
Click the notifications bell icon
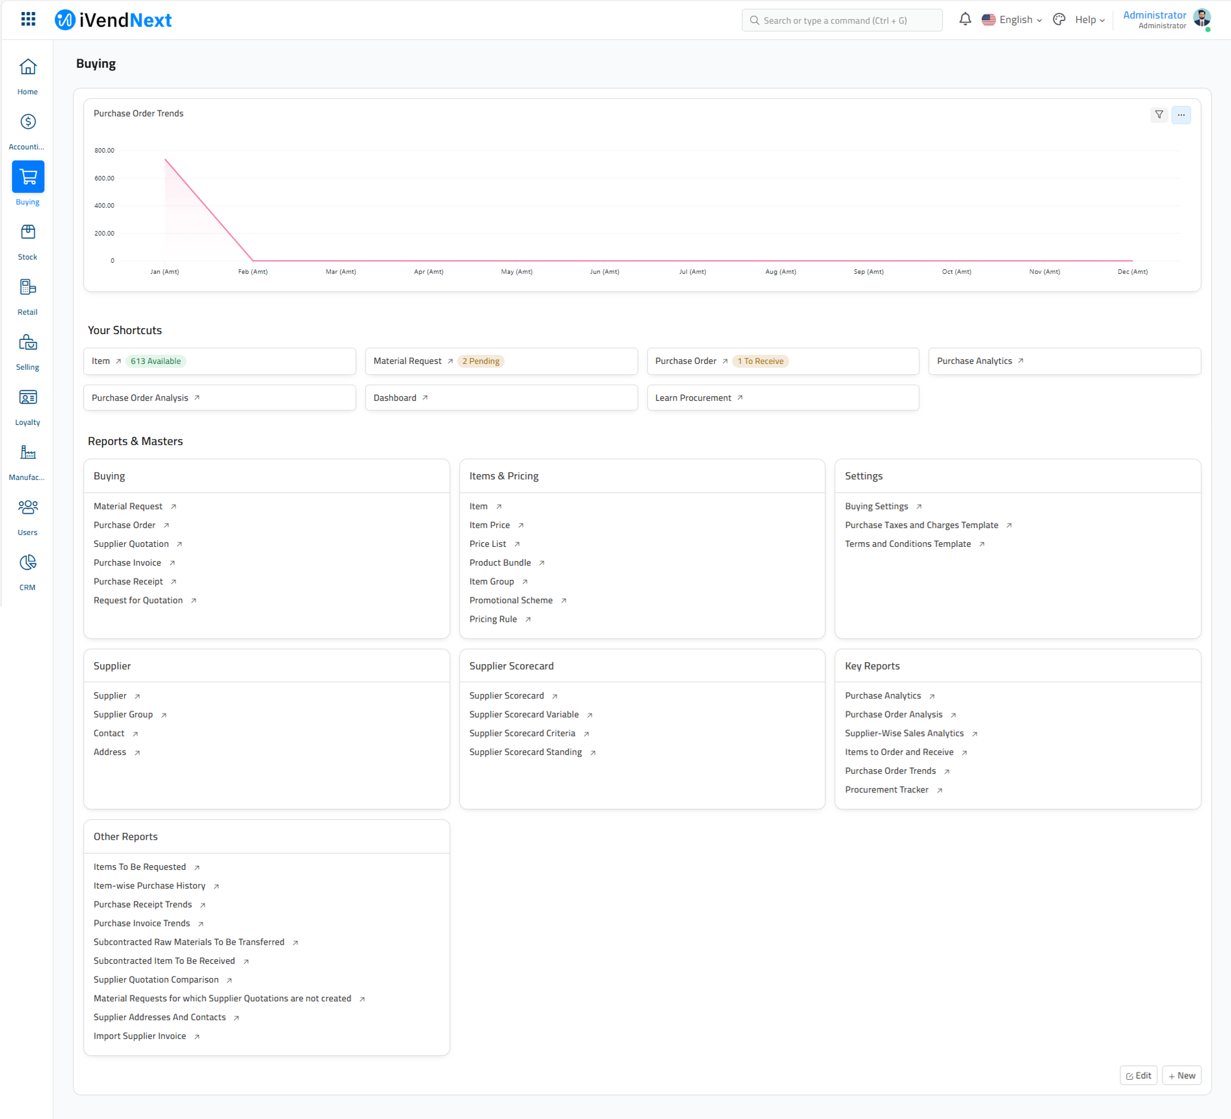click(965, 19)
